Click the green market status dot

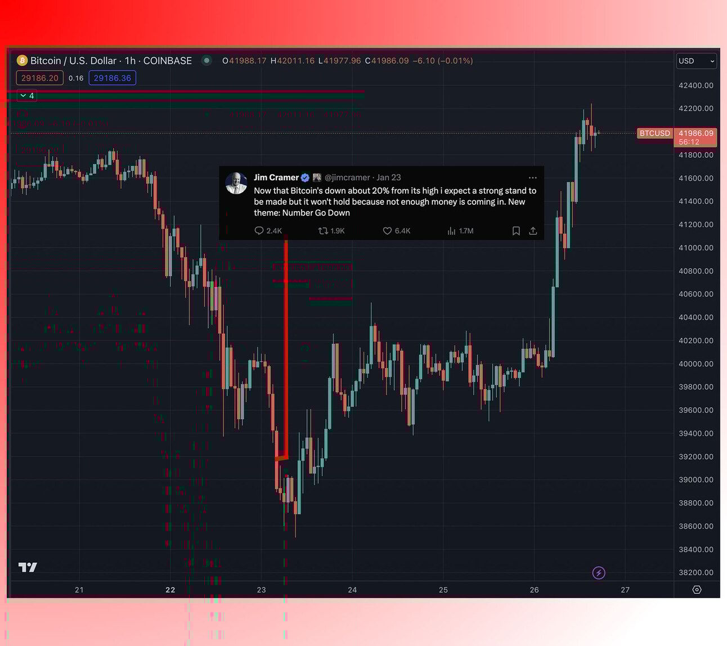[x=207, y=61]
